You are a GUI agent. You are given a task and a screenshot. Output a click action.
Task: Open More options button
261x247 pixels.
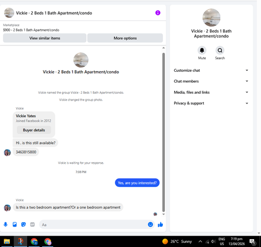coord(125,38)
